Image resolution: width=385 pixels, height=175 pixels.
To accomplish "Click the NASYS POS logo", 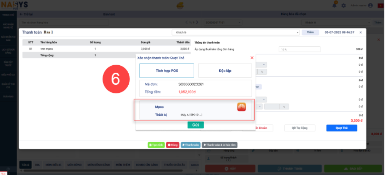I will coord(14,5).
